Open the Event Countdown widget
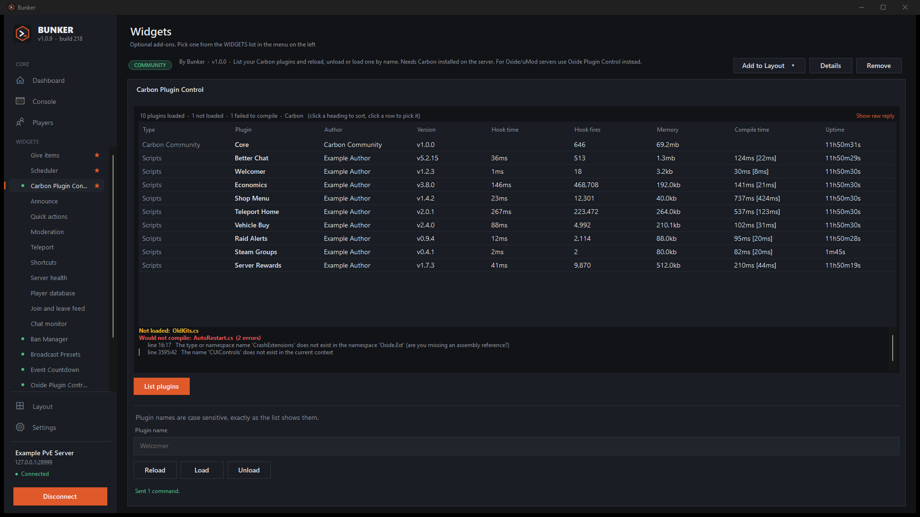Image resolution: width=920 pixels, height=517 pixels. (x=55, y=370)
